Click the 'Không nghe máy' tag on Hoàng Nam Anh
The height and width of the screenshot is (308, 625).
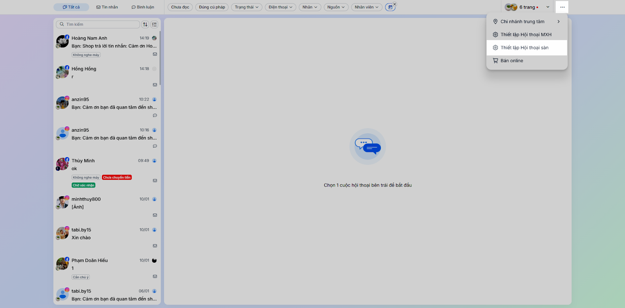tap(86, 55)
